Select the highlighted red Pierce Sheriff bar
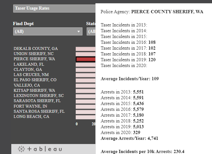This screenshot has height=154, width=212. (x=86, y=59)
